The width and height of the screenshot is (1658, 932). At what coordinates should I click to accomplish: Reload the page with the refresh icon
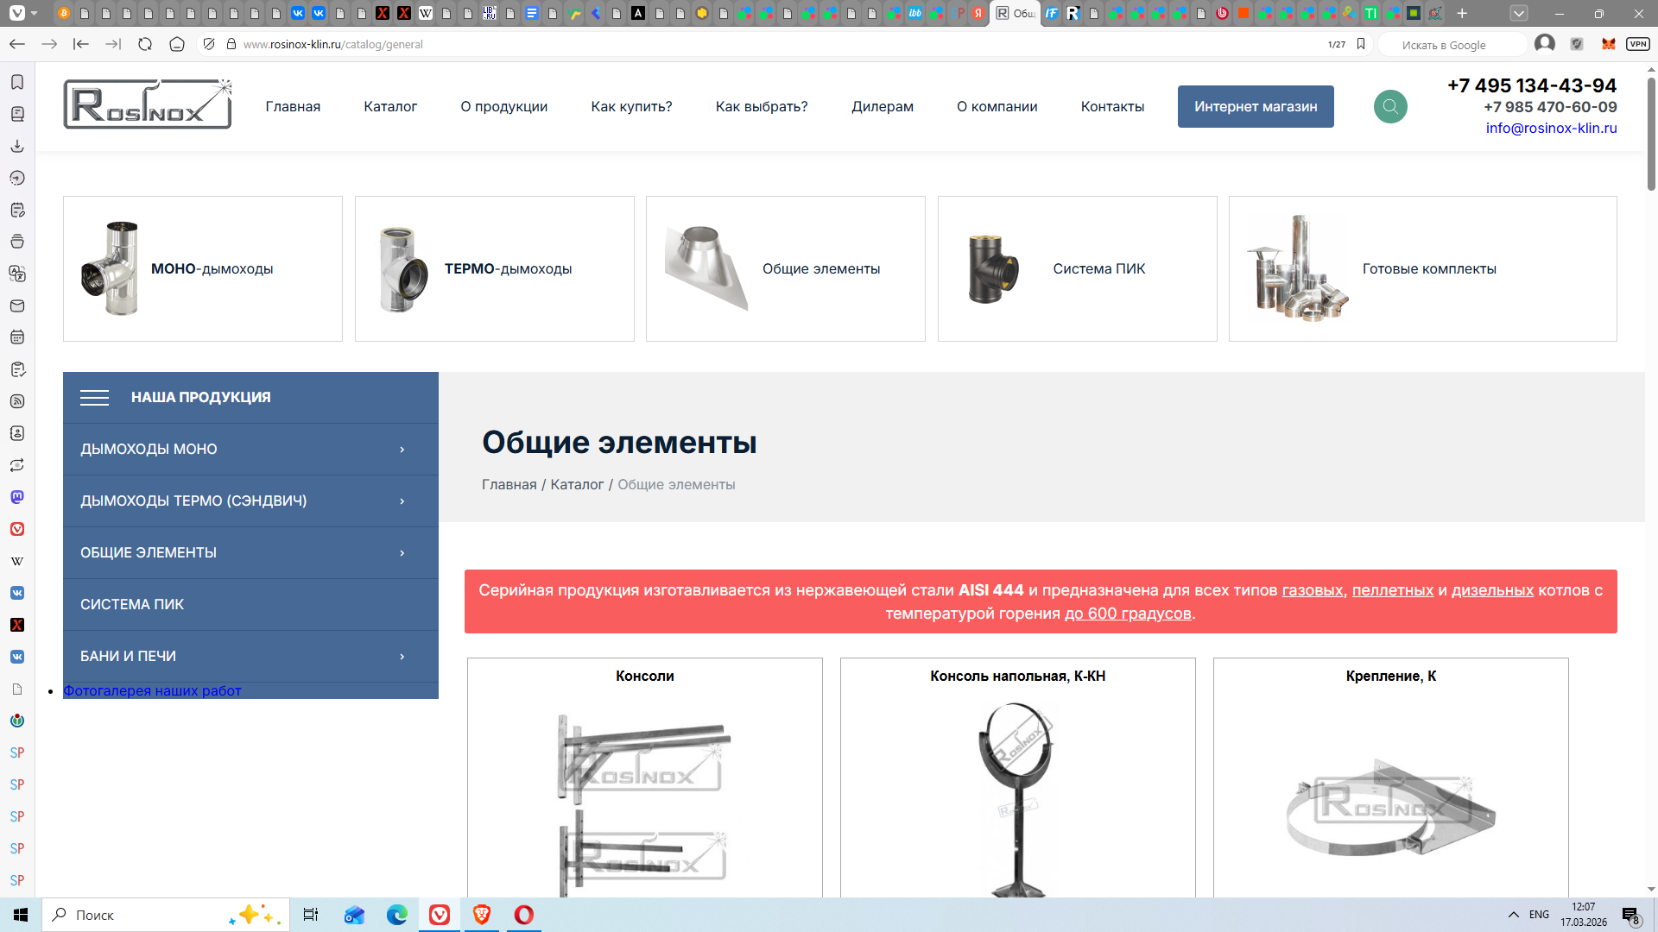[145, 44]
